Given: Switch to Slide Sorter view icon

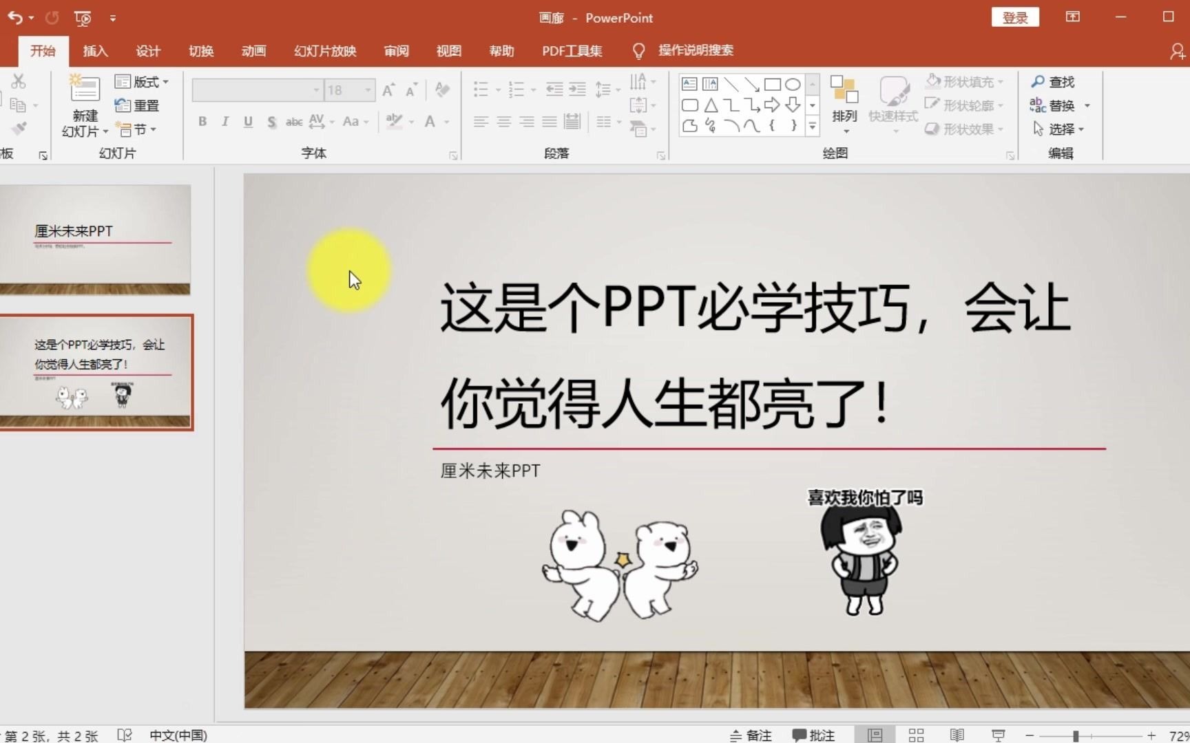Looking at the screenshot, I should coord(916,735).
